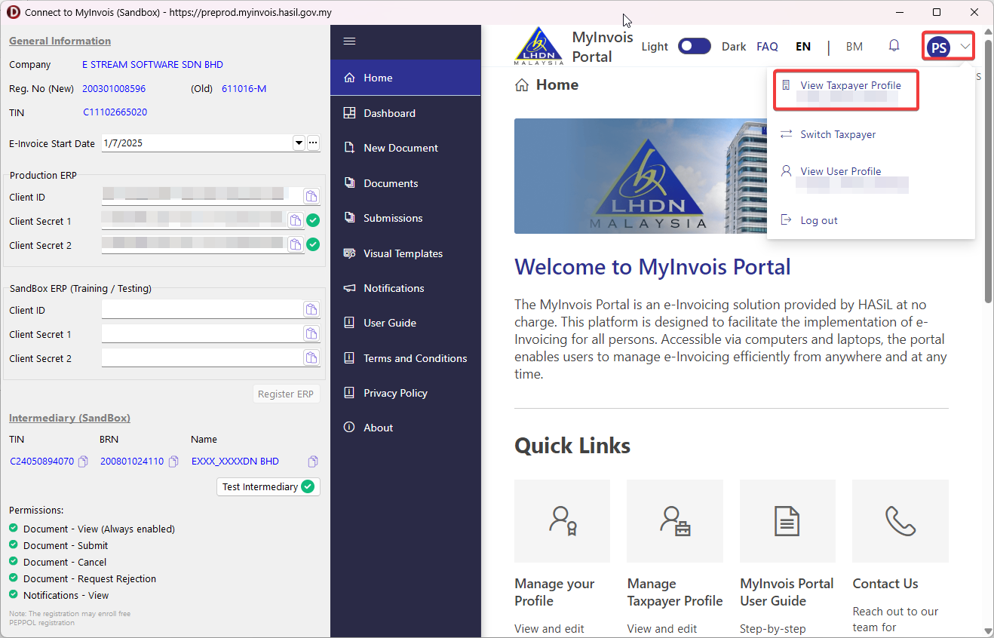
Task: Switch language to BM
Action: pos(854,46)
